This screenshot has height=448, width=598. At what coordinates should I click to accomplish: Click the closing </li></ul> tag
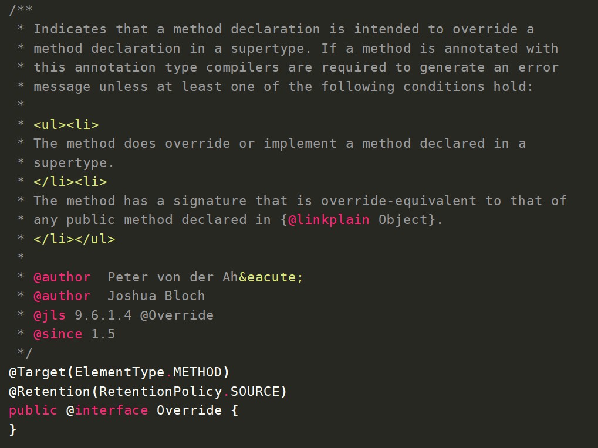[75, 239]
